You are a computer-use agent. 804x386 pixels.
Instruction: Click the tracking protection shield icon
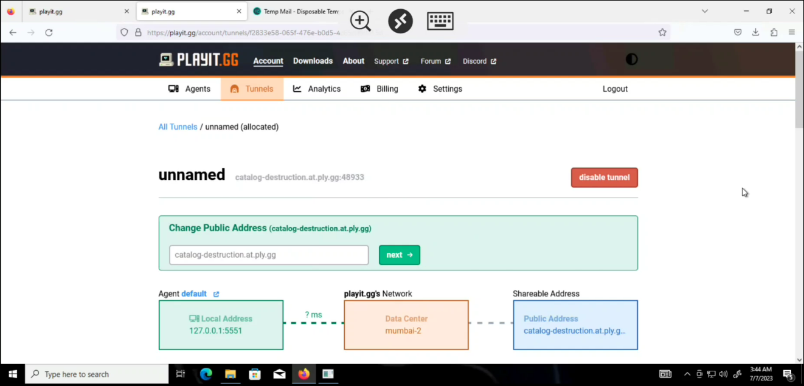tap(124, 32)
